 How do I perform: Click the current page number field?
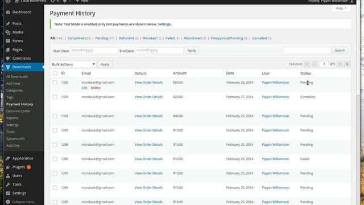[324, 64]
